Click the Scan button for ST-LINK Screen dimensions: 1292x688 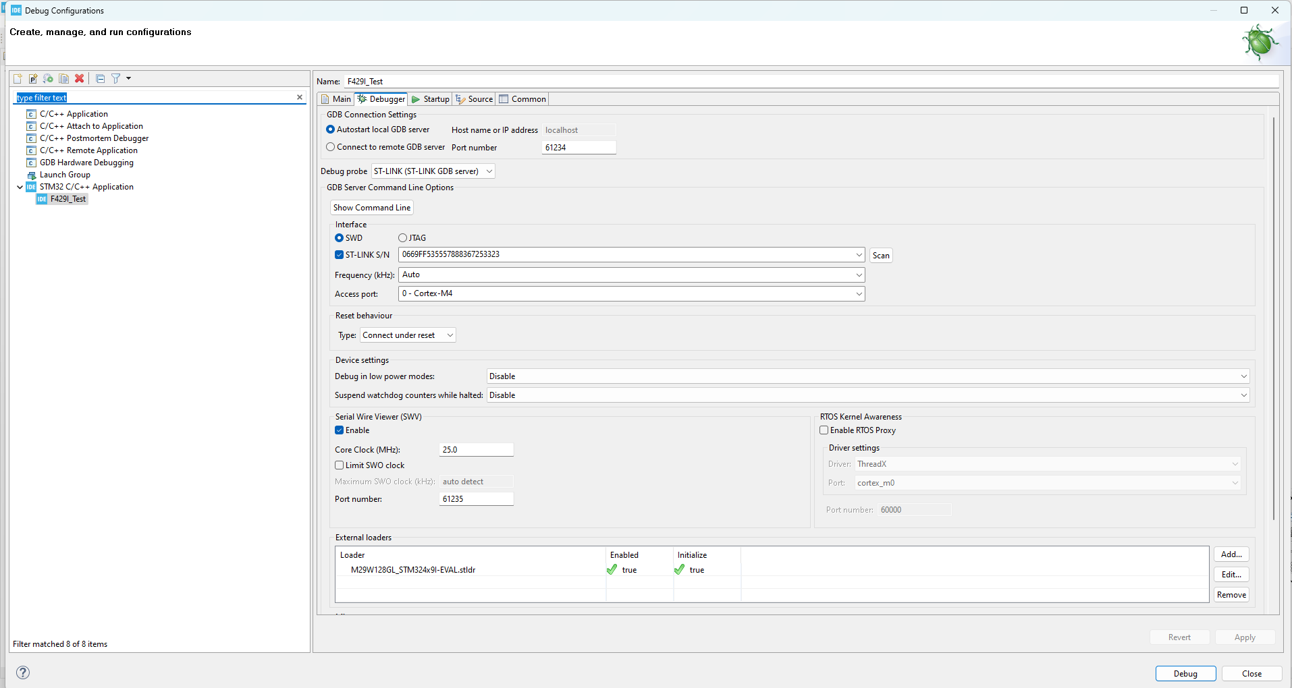tap(881, 256)
